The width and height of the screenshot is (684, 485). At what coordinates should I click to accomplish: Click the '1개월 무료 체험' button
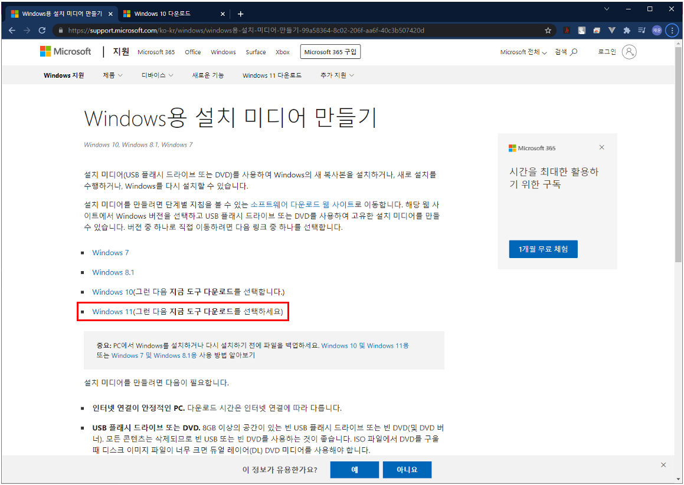click(x=543, y=249)
